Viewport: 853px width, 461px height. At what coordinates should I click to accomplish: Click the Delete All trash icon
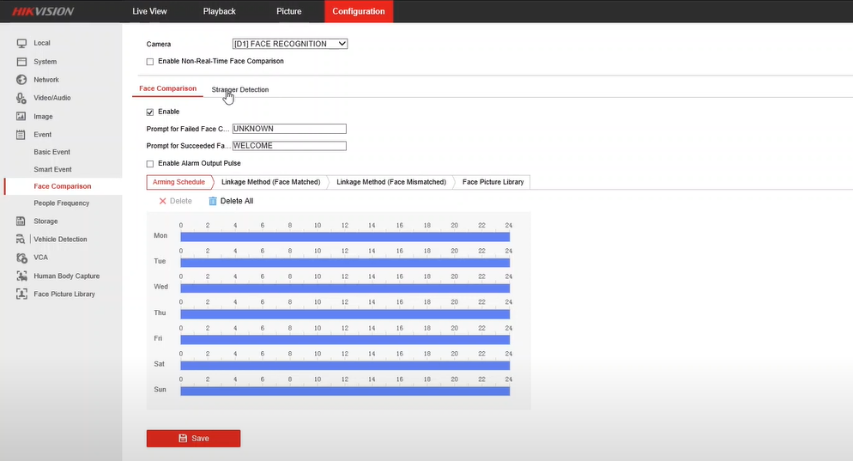click(x=213, y=201)
